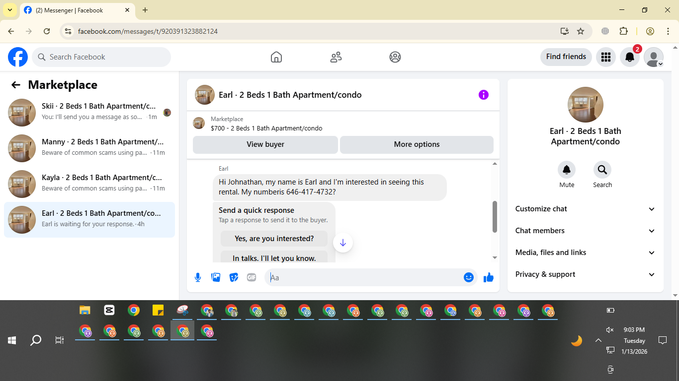Open the account profile menu
The width and height of the screenshot is (679, 381).
coord(654,57)
